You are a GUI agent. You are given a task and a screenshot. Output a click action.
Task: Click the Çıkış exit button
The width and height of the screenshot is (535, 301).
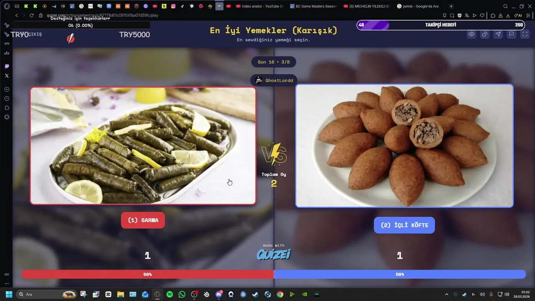pyautogui.click(x=35, y=34)
